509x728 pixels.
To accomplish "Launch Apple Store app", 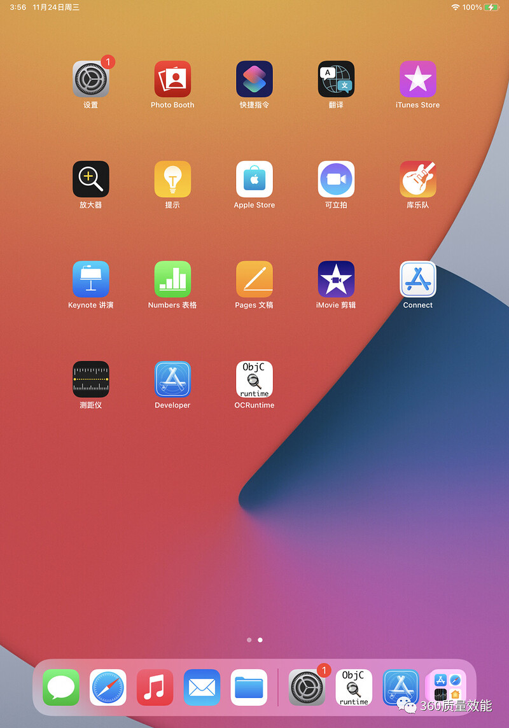I will click(x=254, y=179).
